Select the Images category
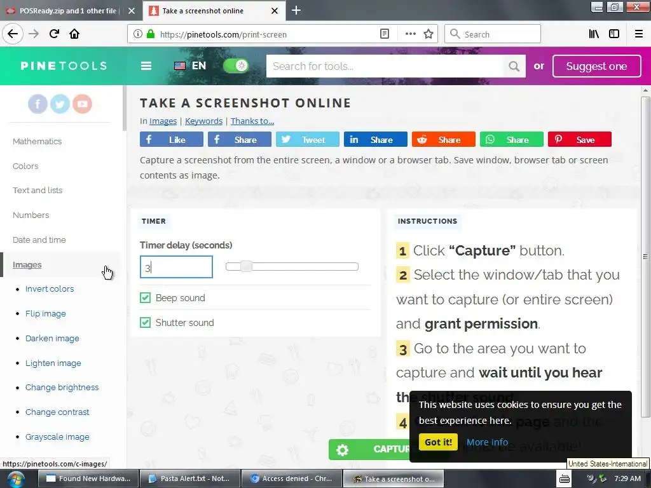 pyautogui.click(x=27, y=265)
